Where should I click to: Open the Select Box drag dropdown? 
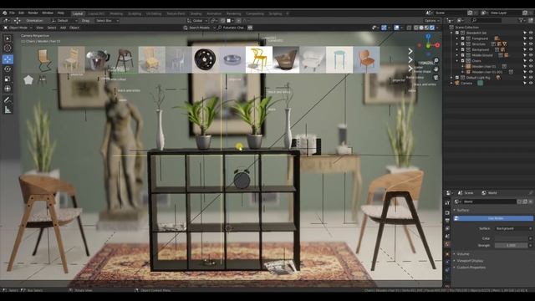(107, 20)
